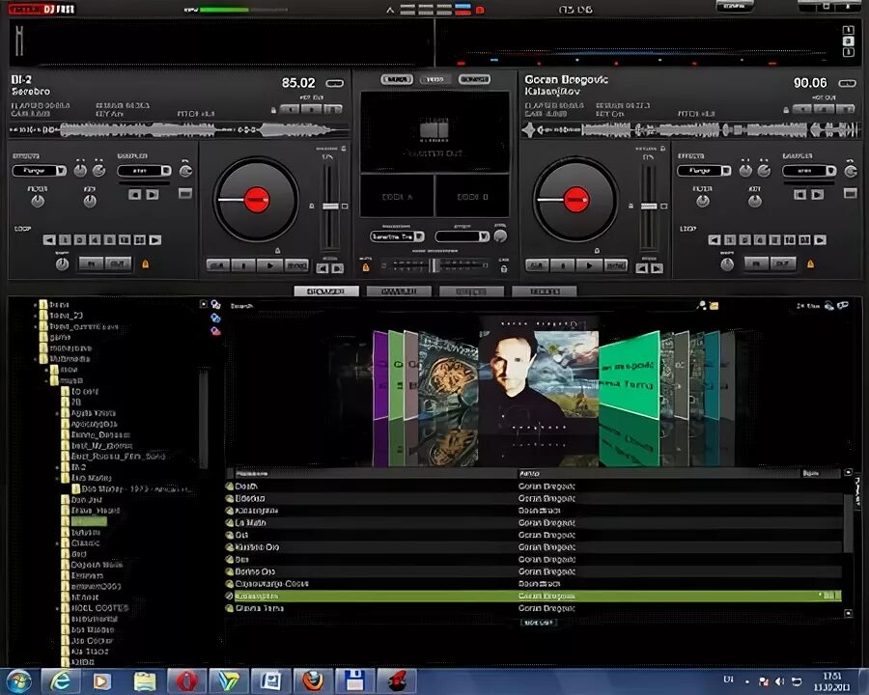The image size is (869, 695).
Task: Collapse the Multimedia folder in tree
Action: 36,359
